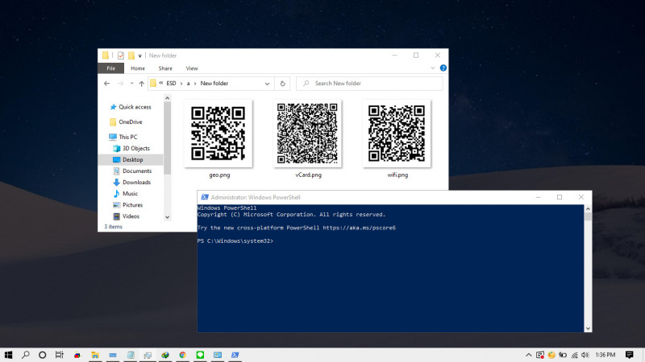Screen dimensions: 645x362
Task: Switch to the Home ribbon tab
Action: click(138, 68)
